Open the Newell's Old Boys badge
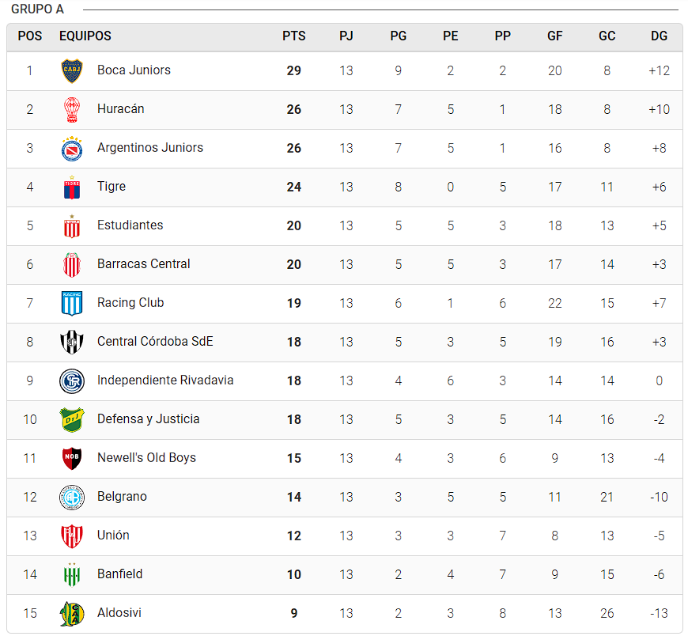Viewport: 688px width, 636px height. [x=72, y=458]
